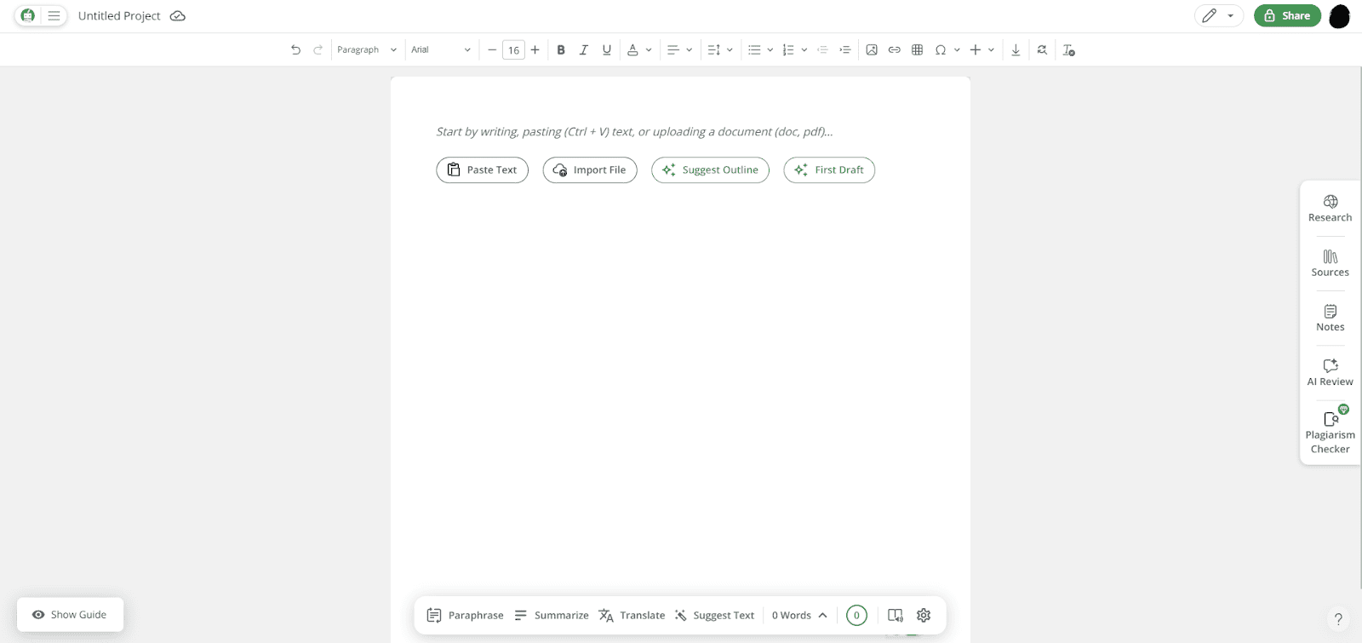
Task: Click the Suggest Text tool
Action: click(714, 615)
